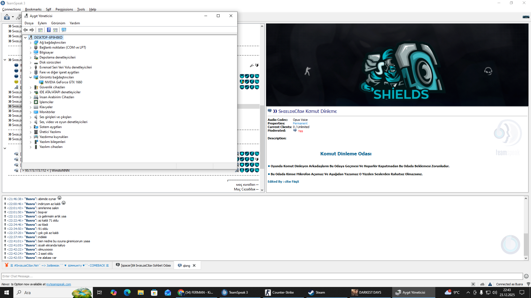Dismiss news ticker with X icon
Screen dimensions: 531x298
point(473,284)
